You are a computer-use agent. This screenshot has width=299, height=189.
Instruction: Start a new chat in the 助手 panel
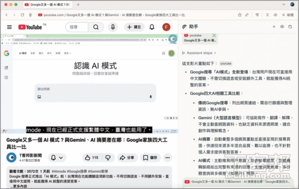[274, 27]
